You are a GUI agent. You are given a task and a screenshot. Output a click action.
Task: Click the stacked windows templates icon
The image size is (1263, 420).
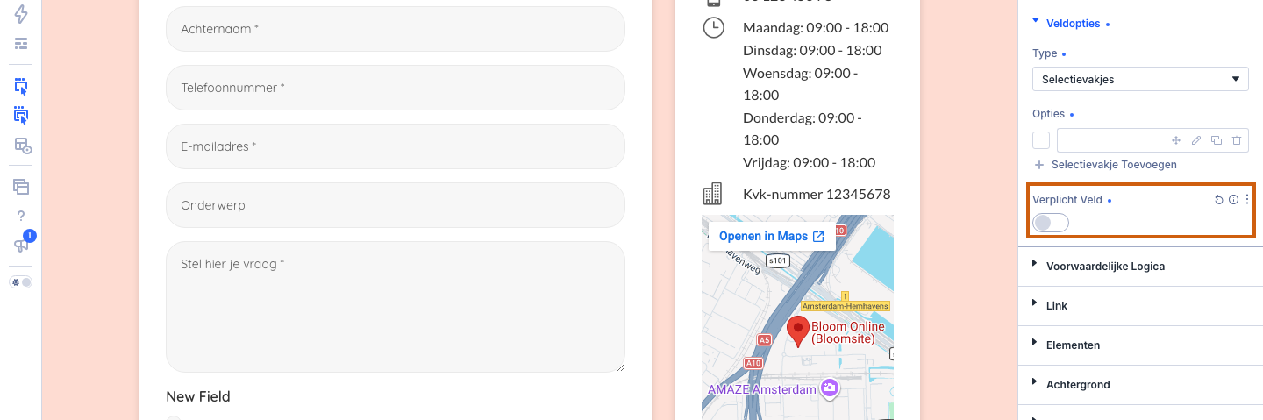[21, 186]
